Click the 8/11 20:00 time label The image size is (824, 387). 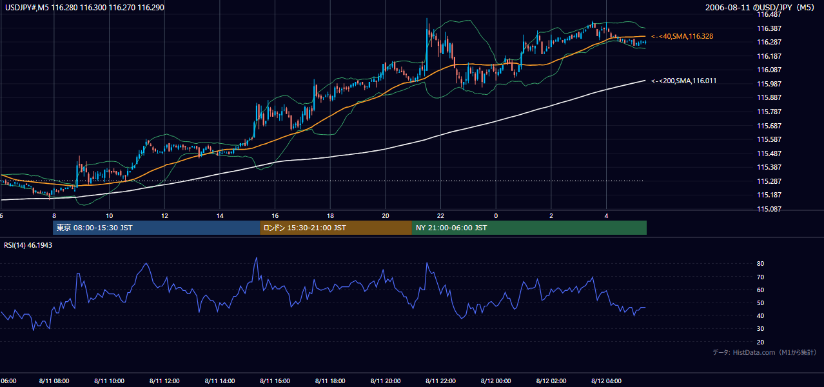[385, 381]
